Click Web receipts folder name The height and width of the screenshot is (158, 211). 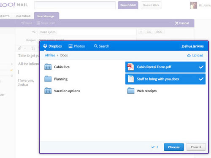click(x=147, y=91)
